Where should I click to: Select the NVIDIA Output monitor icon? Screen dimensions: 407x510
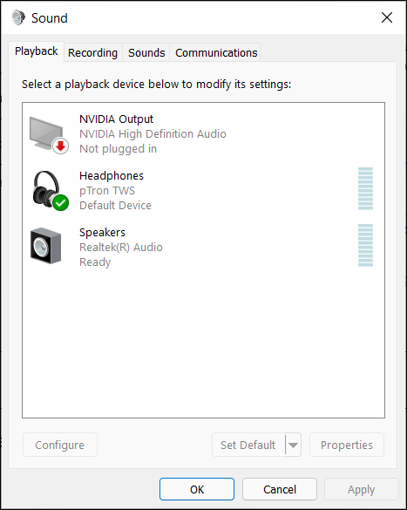(x=48, y=135)
